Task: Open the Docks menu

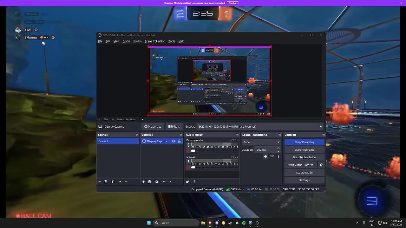Action: (126, 41)
